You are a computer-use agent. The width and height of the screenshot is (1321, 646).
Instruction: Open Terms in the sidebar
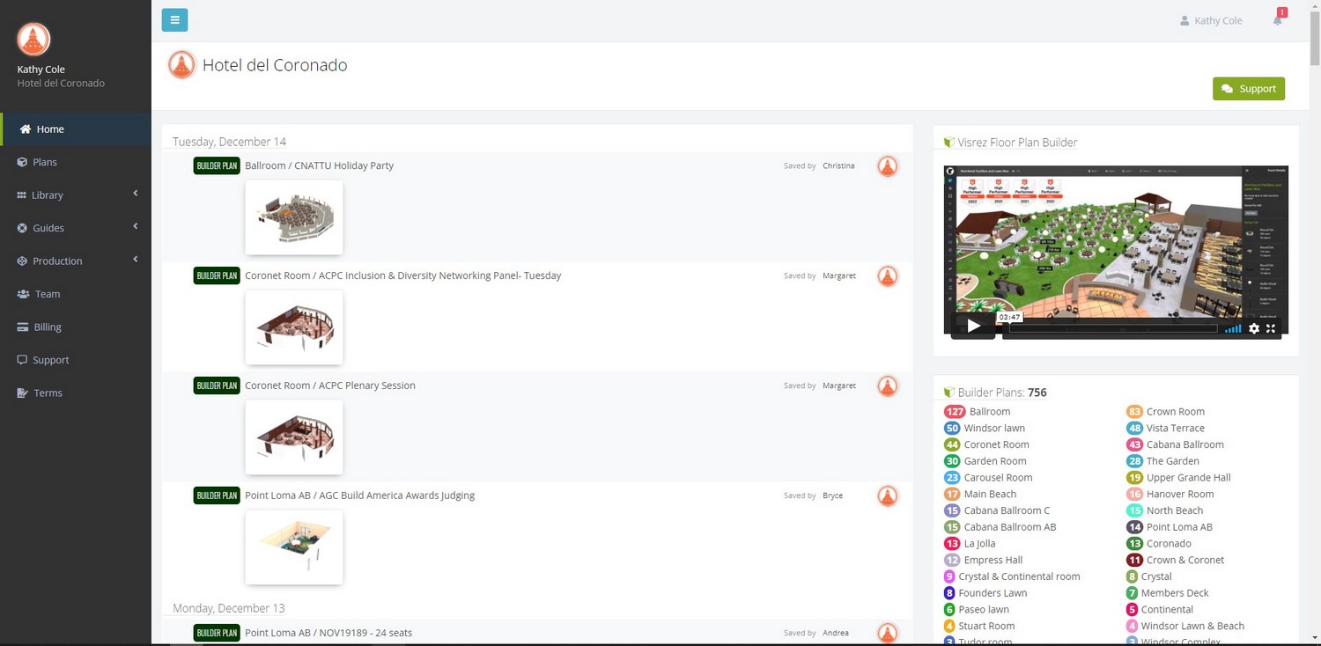(x=76, y=393)
